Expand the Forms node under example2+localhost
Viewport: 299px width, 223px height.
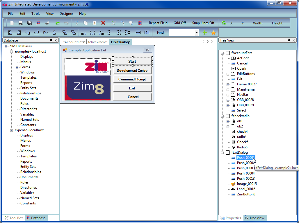(17, 67)
